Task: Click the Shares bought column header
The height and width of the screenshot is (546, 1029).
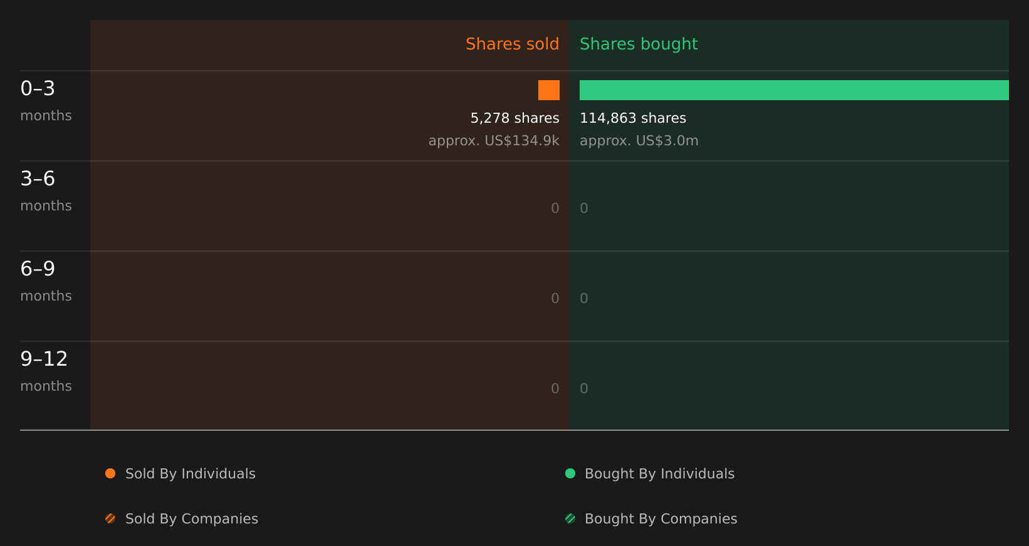Action: (x=639, y=44)
